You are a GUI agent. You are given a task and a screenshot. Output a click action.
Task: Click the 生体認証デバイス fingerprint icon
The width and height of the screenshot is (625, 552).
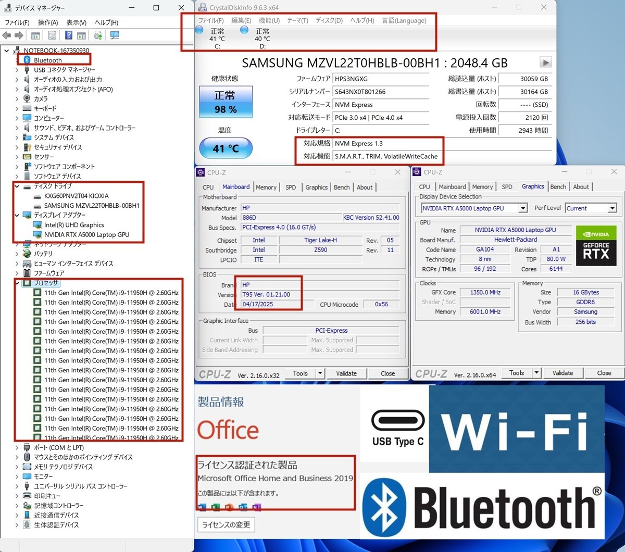pos(27,525)
